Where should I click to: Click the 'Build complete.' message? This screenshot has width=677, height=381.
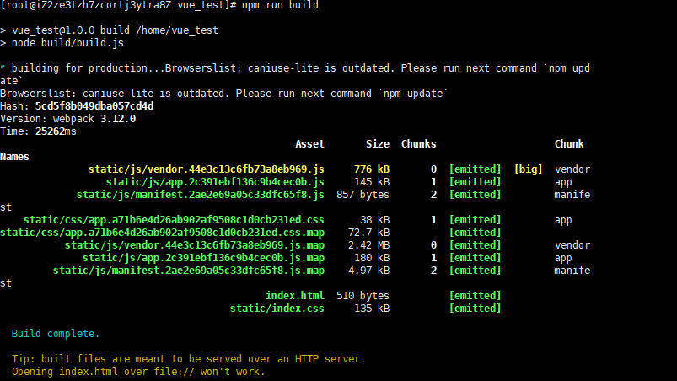(56, 334)
